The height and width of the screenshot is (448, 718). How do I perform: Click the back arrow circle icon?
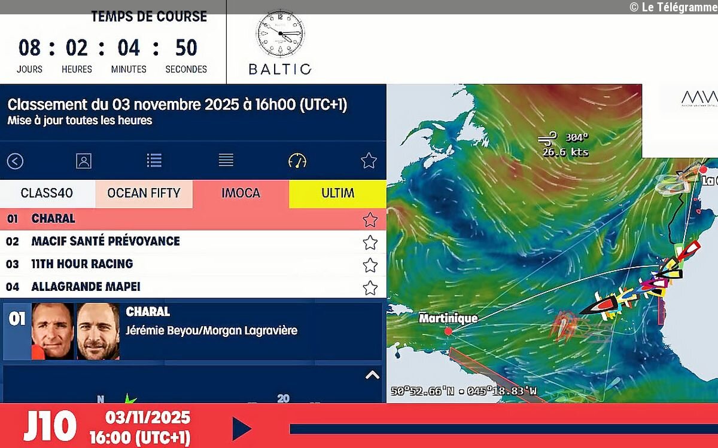pos(15,161)
